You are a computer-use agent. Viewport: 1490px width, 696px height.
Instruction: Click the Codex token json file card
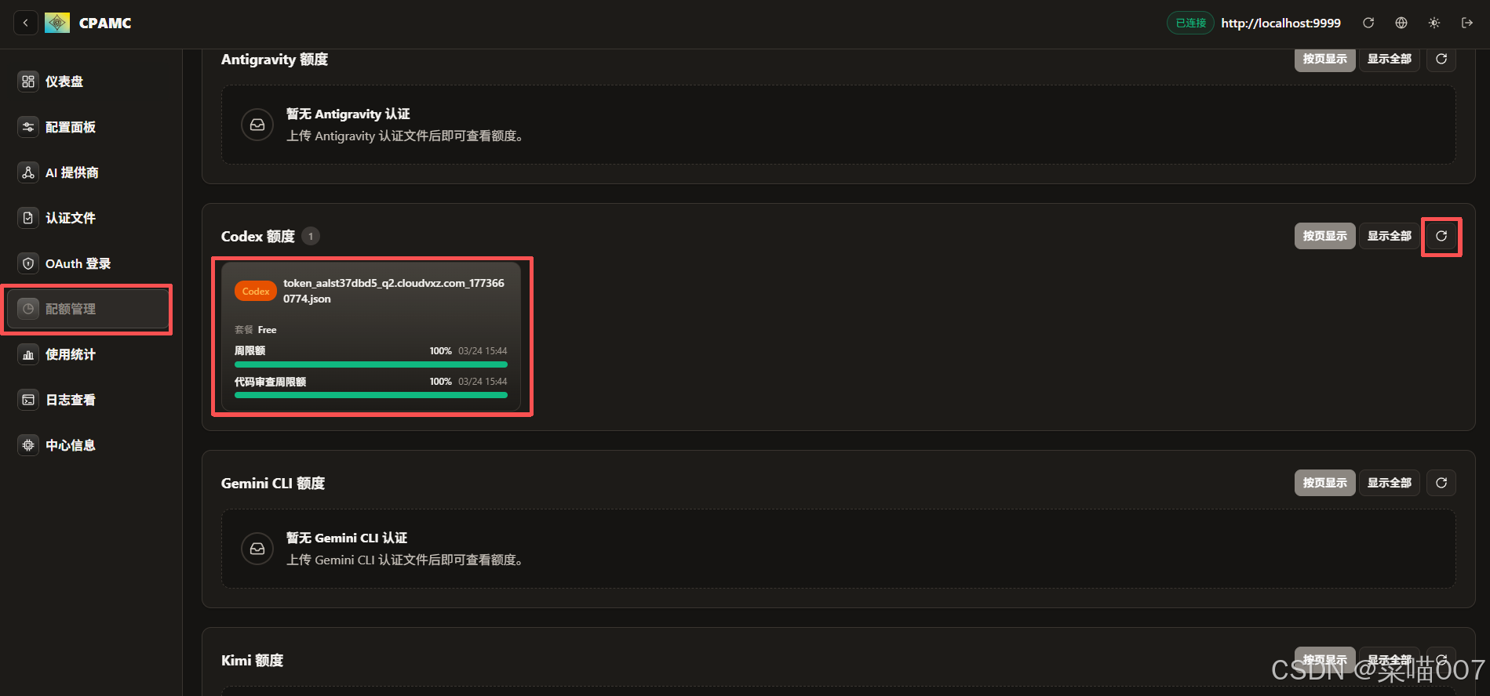pos(370,336)
